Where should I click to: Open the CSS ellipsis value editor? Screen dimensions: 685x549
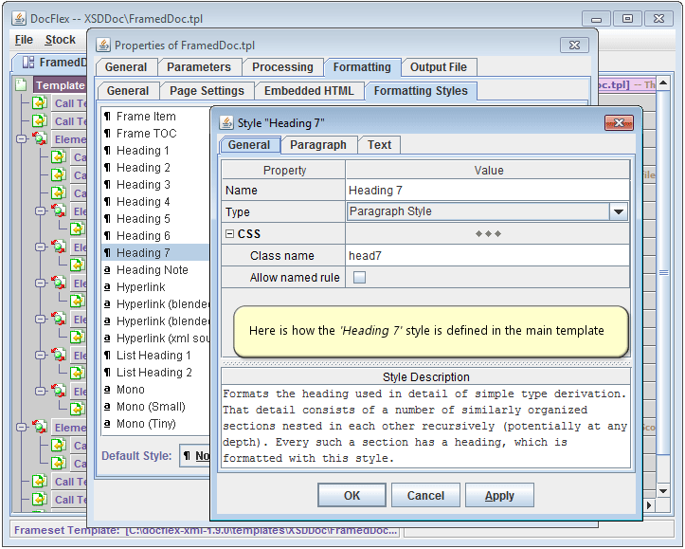pos(488,234)
